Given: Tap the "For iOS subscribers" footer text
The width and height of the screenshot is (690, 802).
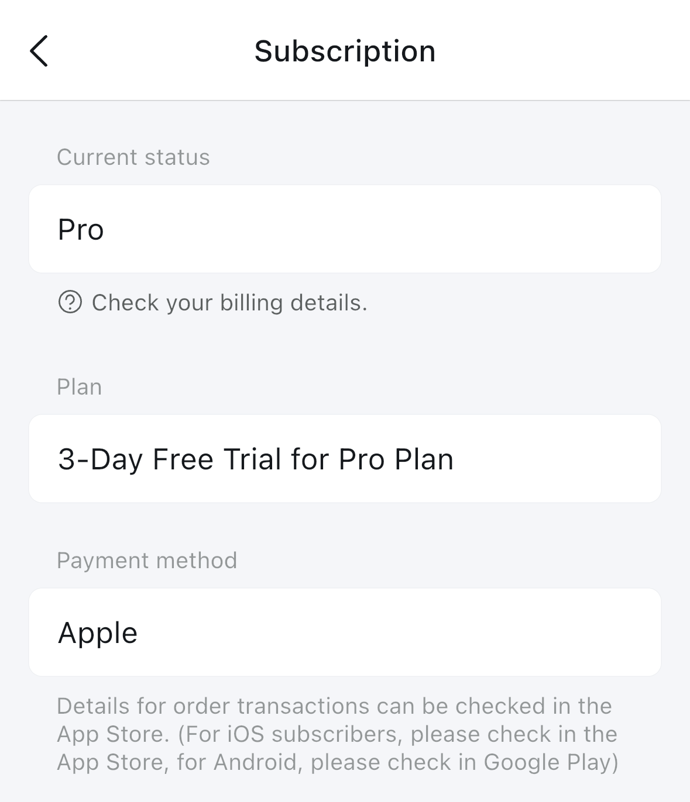Looking at the screenshot, I should tap(290, 734).
